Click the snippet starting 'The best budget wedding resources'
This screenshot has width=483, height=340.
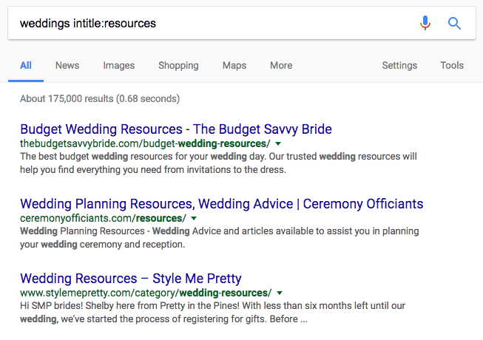pos(218,163)
